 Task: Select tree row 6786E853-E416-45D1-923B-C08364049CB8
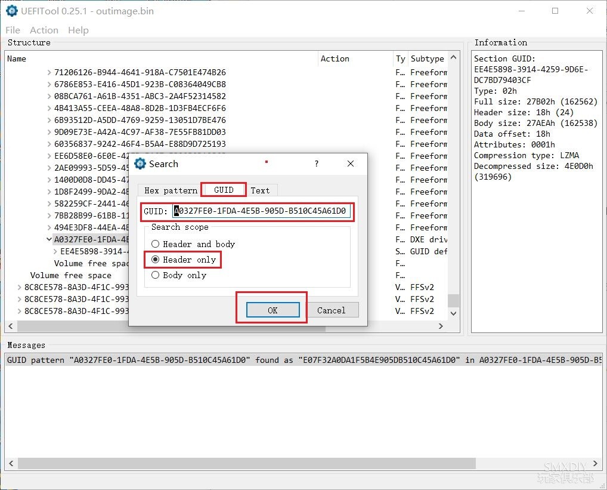point(140,84)
